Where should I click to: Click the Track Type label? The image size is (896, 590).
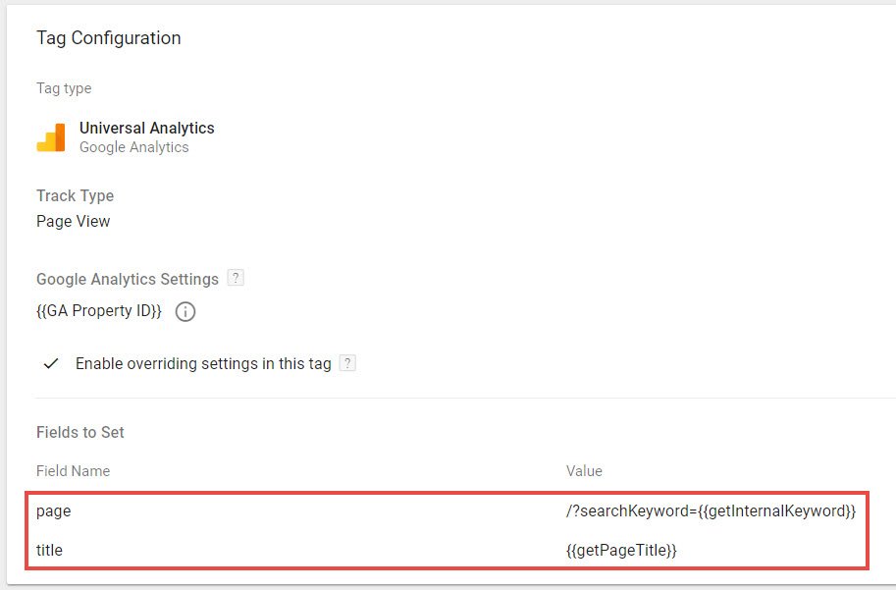[75, 196]
